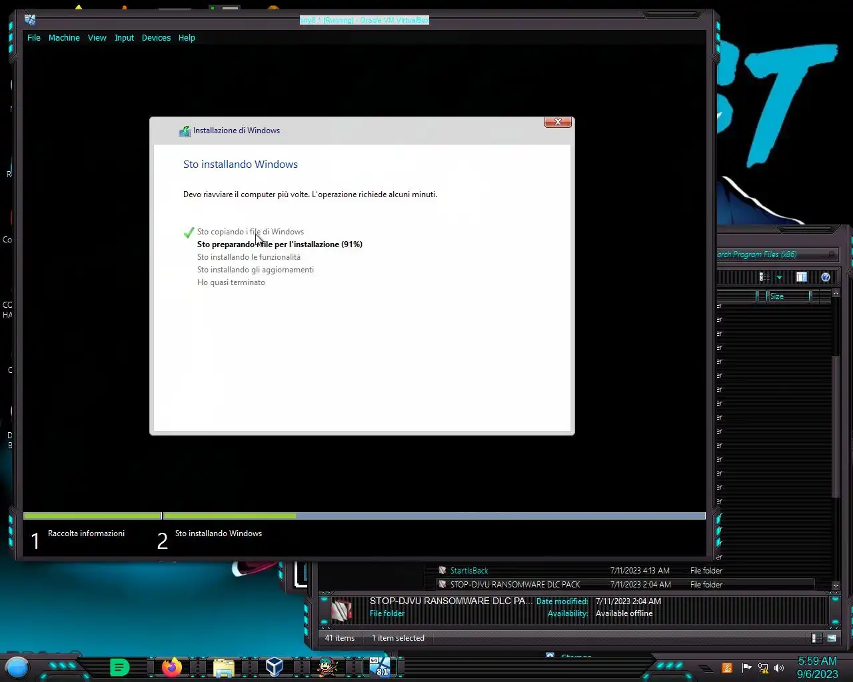Image resolution: width=853 pixels, height=682 pixels.
Task: Open the view options dropdown arrow in Explorer
Action: (x=779, y=278)
